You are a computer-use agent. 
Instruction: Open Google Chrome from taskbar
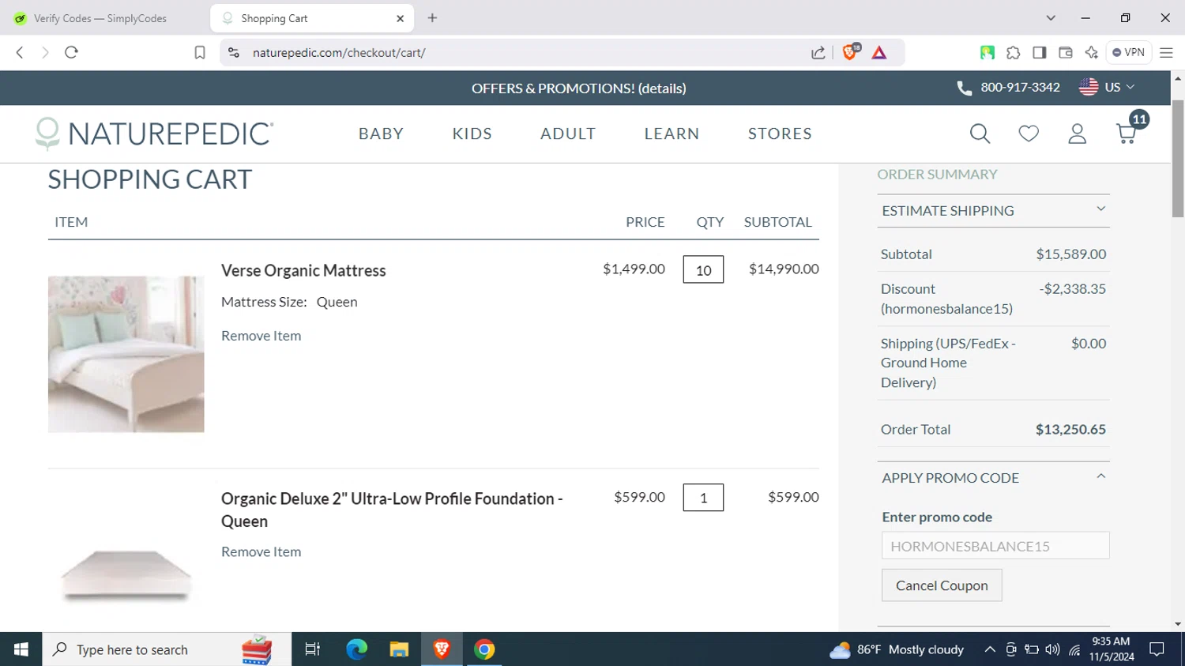pyautogui.click(x=484, y=649)
